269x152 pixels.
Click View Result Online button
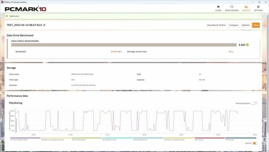pos(216,25)
